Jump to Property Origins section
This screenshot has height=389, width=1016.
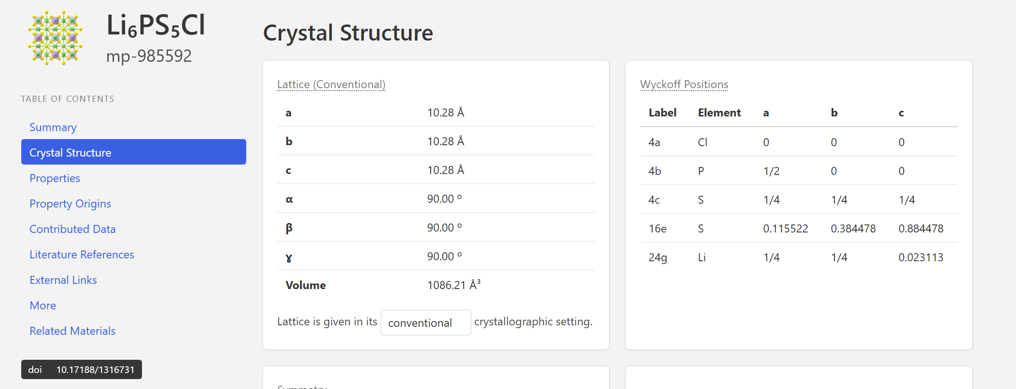[x=70, y=204]
